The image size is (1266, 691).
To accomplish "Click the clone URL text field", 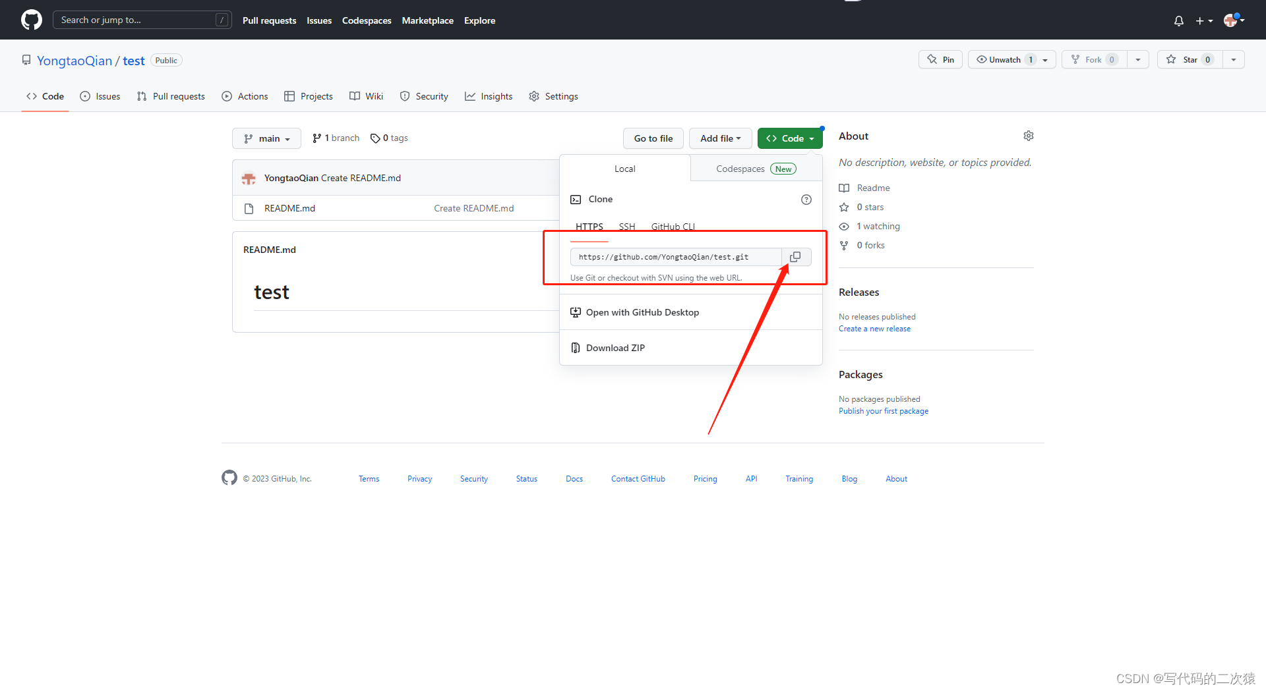I will [676, 257].
